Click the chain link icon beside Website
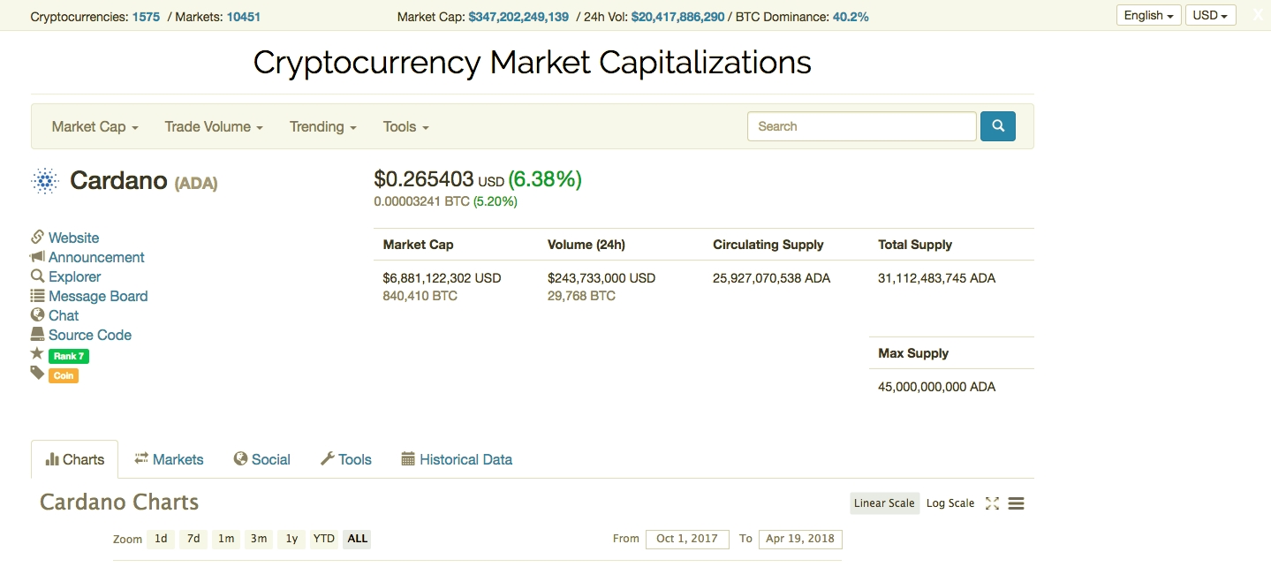 coord(37,237)
